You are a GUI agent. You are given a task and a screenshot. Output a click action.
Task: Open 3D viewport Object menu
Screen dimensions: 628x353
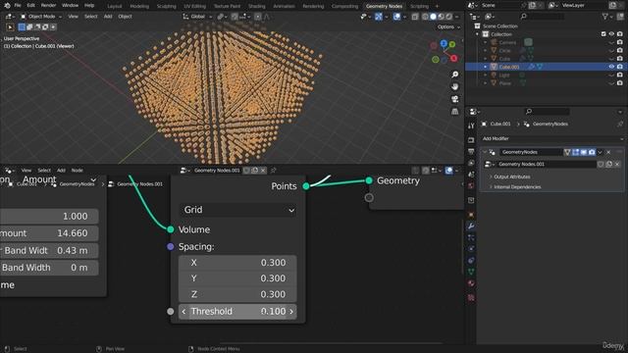(x=125, y=17)
